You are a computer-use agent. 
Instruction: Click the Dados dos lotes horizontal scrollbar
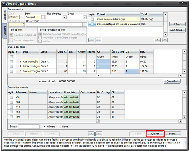(140, 75)
